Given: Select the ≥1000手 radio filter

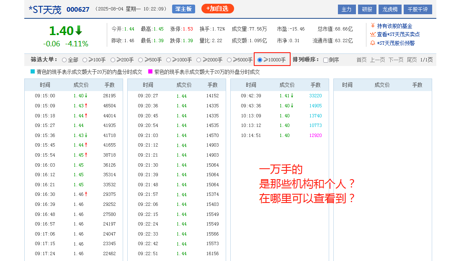Looking at the screenshot, I should coord(168,60).
